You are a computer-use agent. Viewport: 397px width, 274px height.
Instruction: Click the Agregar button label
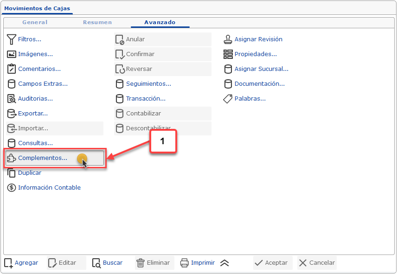point(26,263)
